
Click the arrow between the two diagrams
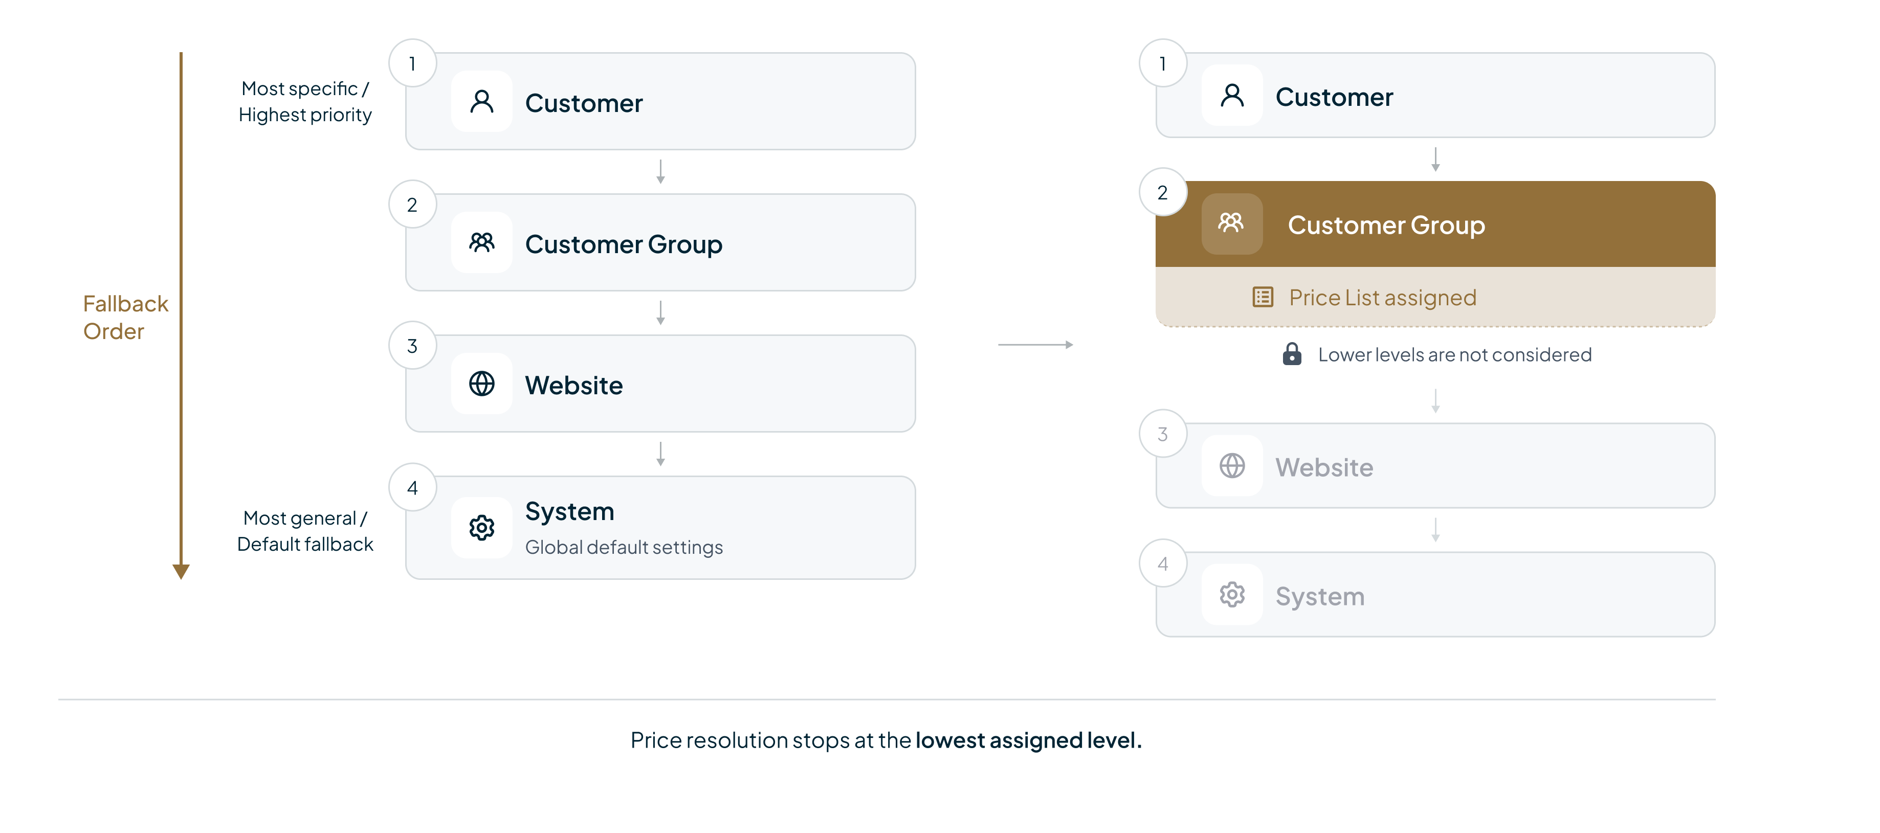point(1035,344)
